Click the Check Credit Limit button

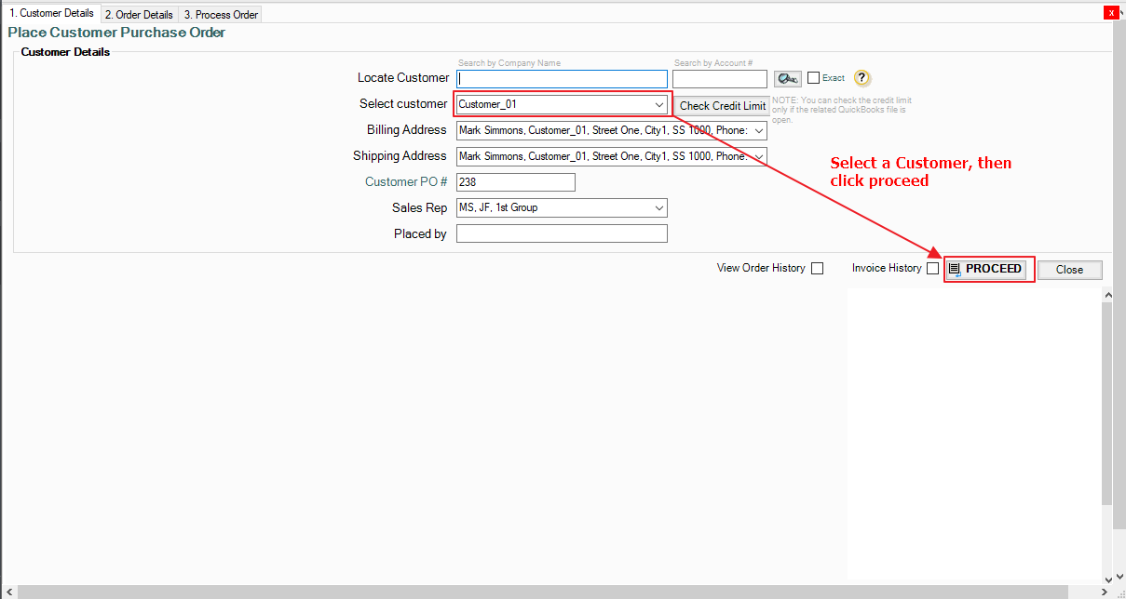click(722, 106)
